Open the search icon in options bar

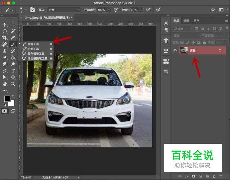213,10
